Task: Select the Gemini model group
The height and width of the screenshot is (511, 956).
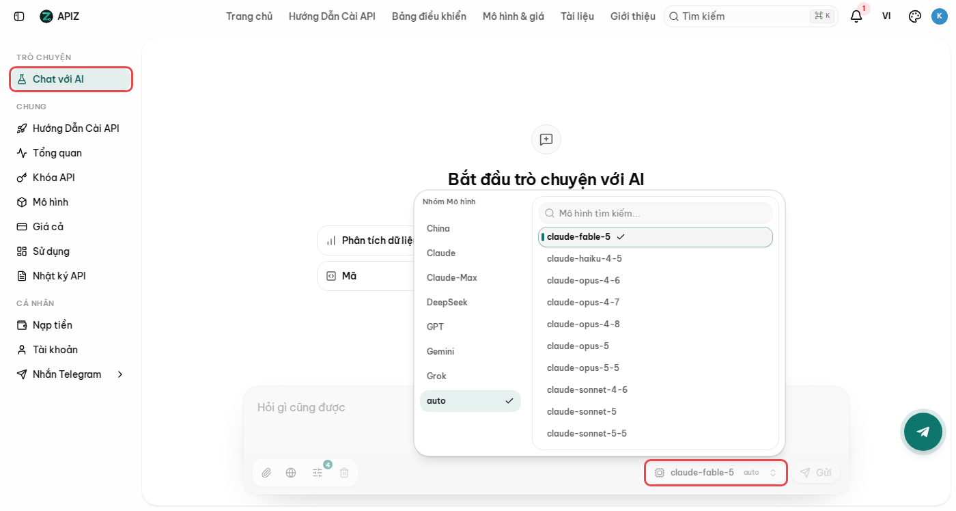Action: click(470, 351)
